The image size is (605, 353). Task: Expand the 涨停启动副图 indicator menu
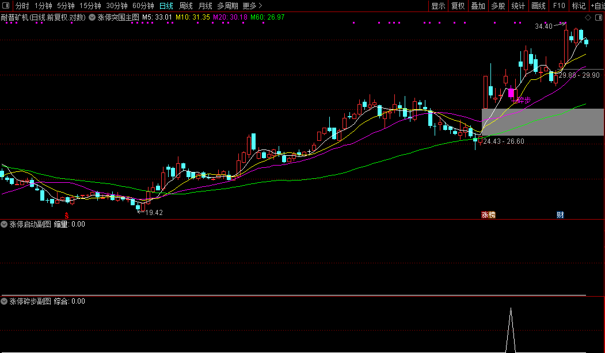click(x=4, y=224)
